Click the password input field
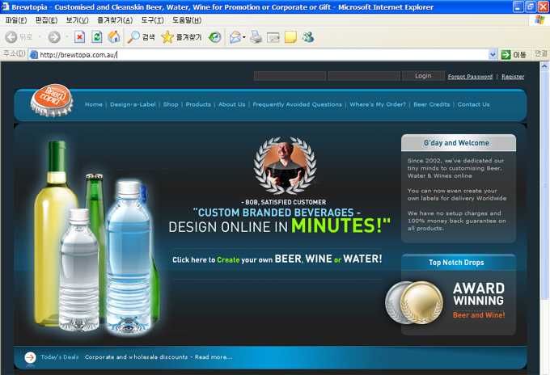The width and height of the screenshot is (550, 375). pos(364,76)
